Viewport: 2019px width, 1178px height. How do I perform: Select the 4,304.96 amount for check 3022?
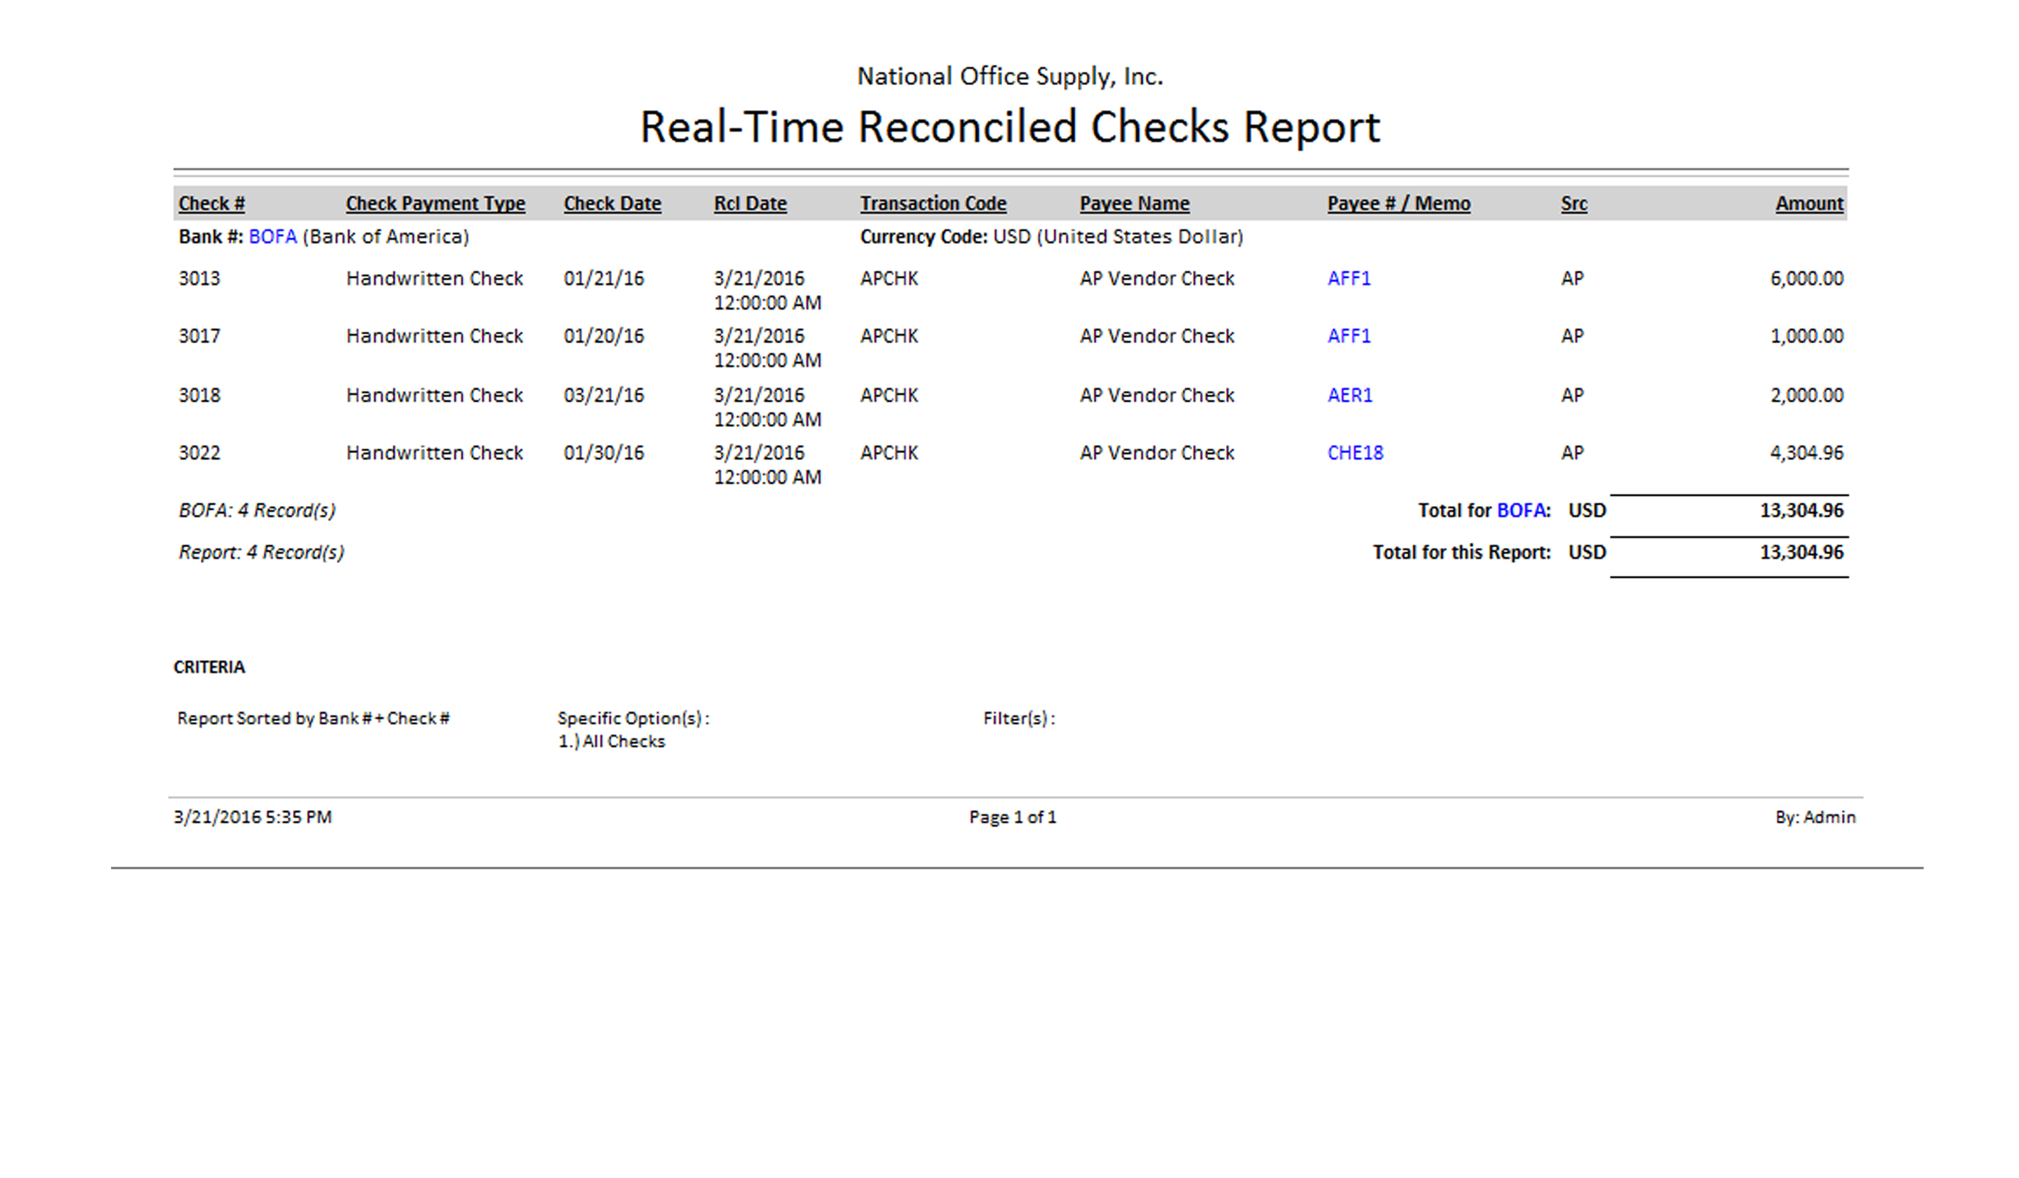(x=1806, y=454)
